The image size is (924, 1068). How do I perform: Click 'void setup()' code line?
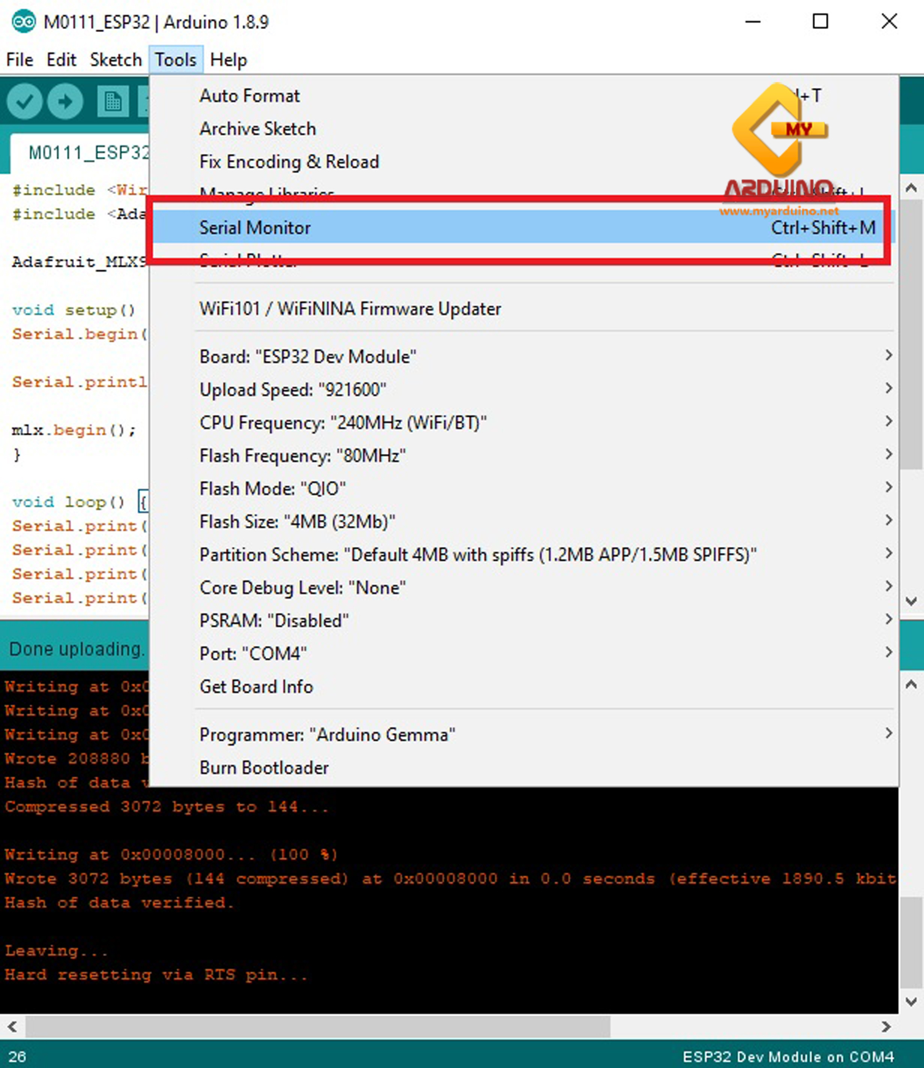73,310
